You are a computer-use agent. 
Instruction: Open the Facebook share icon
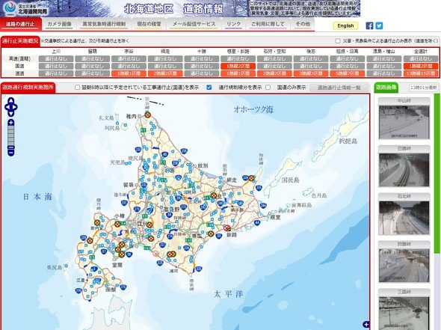tap(369, 25)
